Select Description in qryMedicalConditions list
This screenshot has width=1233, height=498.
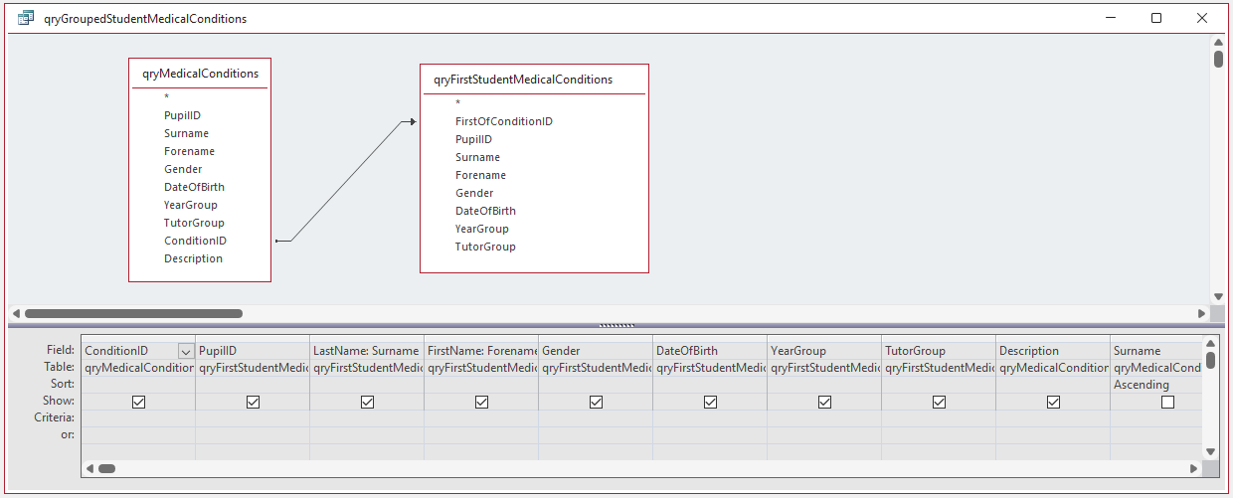194,258
